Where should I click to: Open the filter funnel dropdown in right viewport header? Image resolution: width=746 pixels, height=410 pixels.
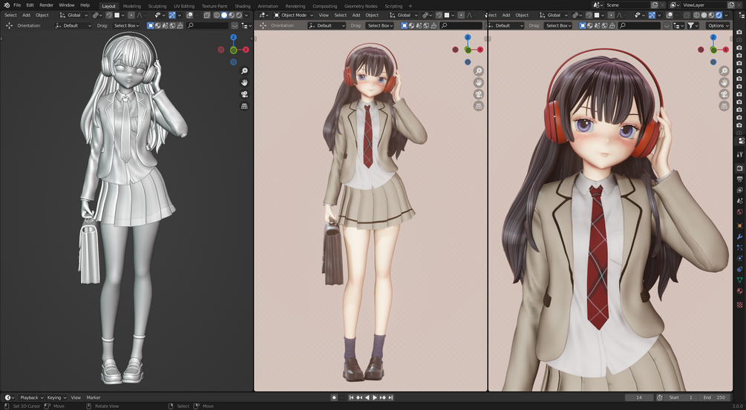click(x=693, y=26)
